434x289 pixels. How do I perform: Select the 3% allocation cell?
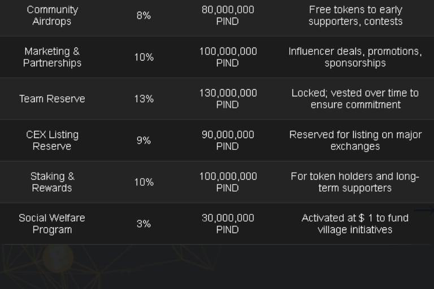coord(144,224)
